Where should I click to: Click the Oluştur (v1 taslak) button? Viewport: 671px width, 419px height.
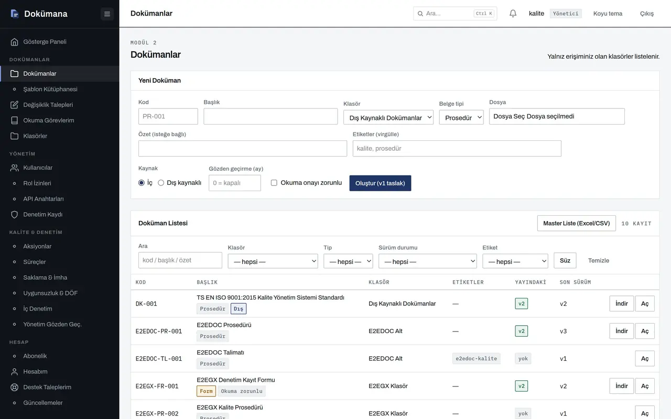[x=380, y=183]
